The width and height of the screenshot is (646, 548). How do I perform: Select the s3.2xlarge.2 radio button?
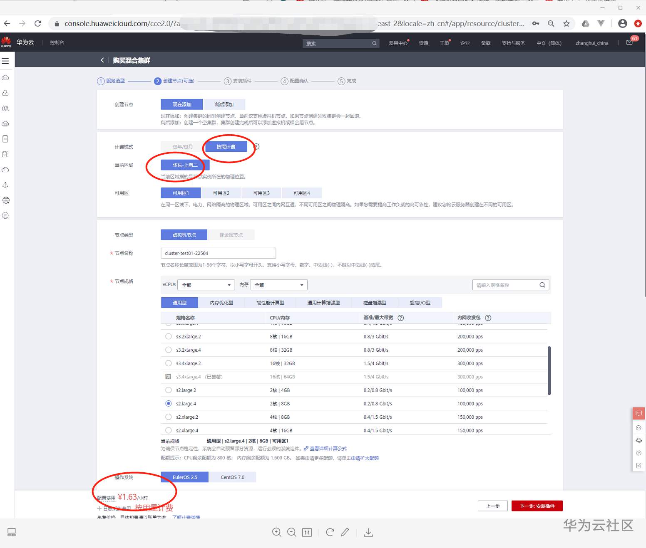169,336
